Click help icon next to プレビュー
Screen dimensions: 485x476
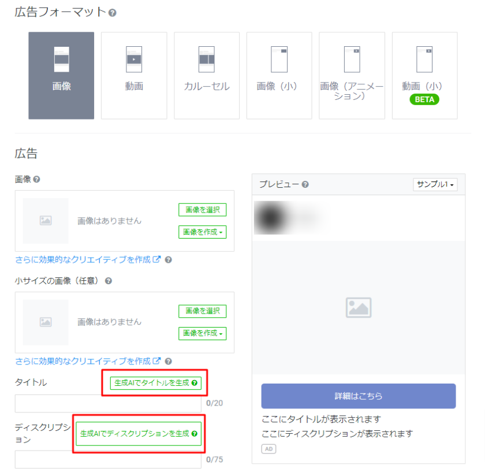305,184
